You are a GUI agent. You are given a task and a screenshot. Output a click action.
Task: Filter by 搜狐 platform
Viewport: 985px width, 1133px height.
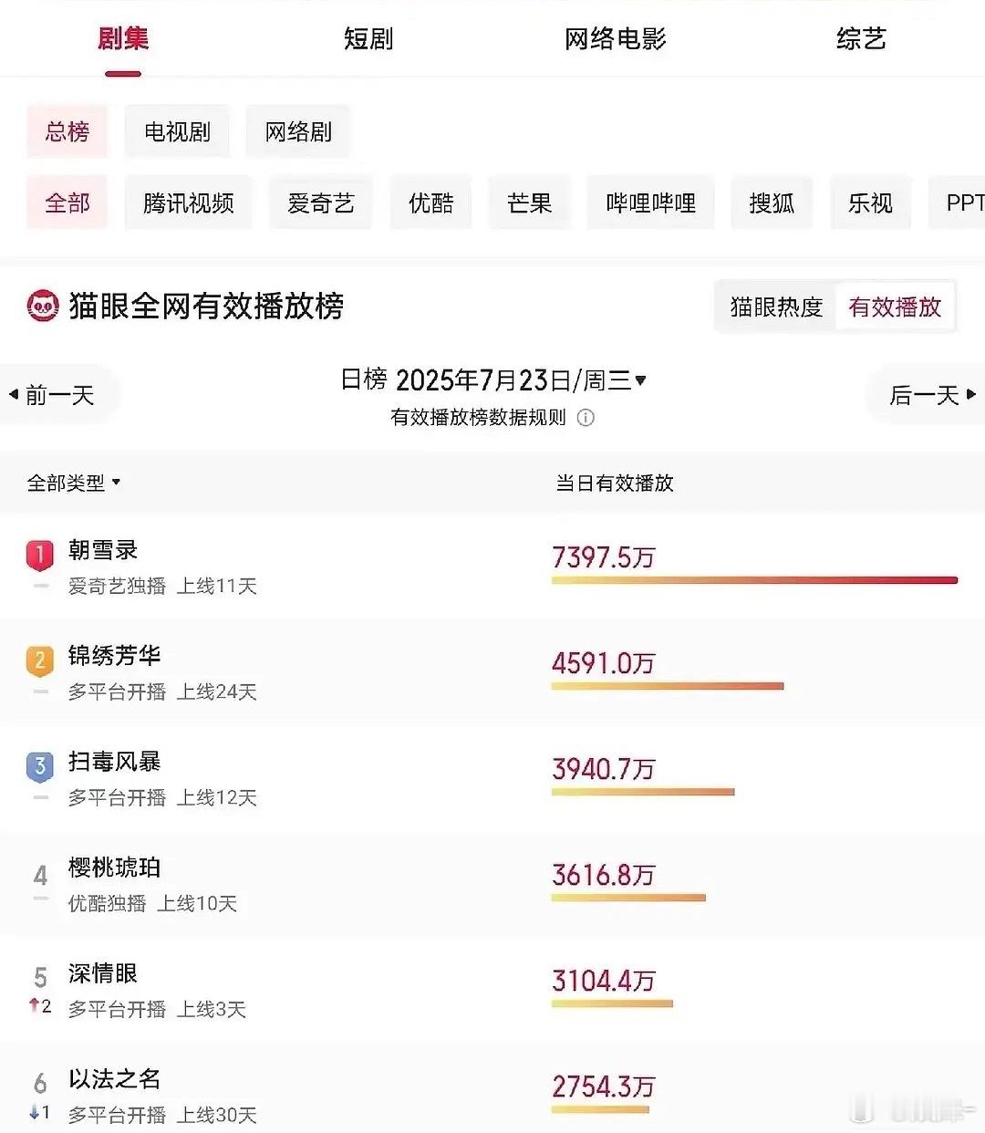[x=772, y=203]
